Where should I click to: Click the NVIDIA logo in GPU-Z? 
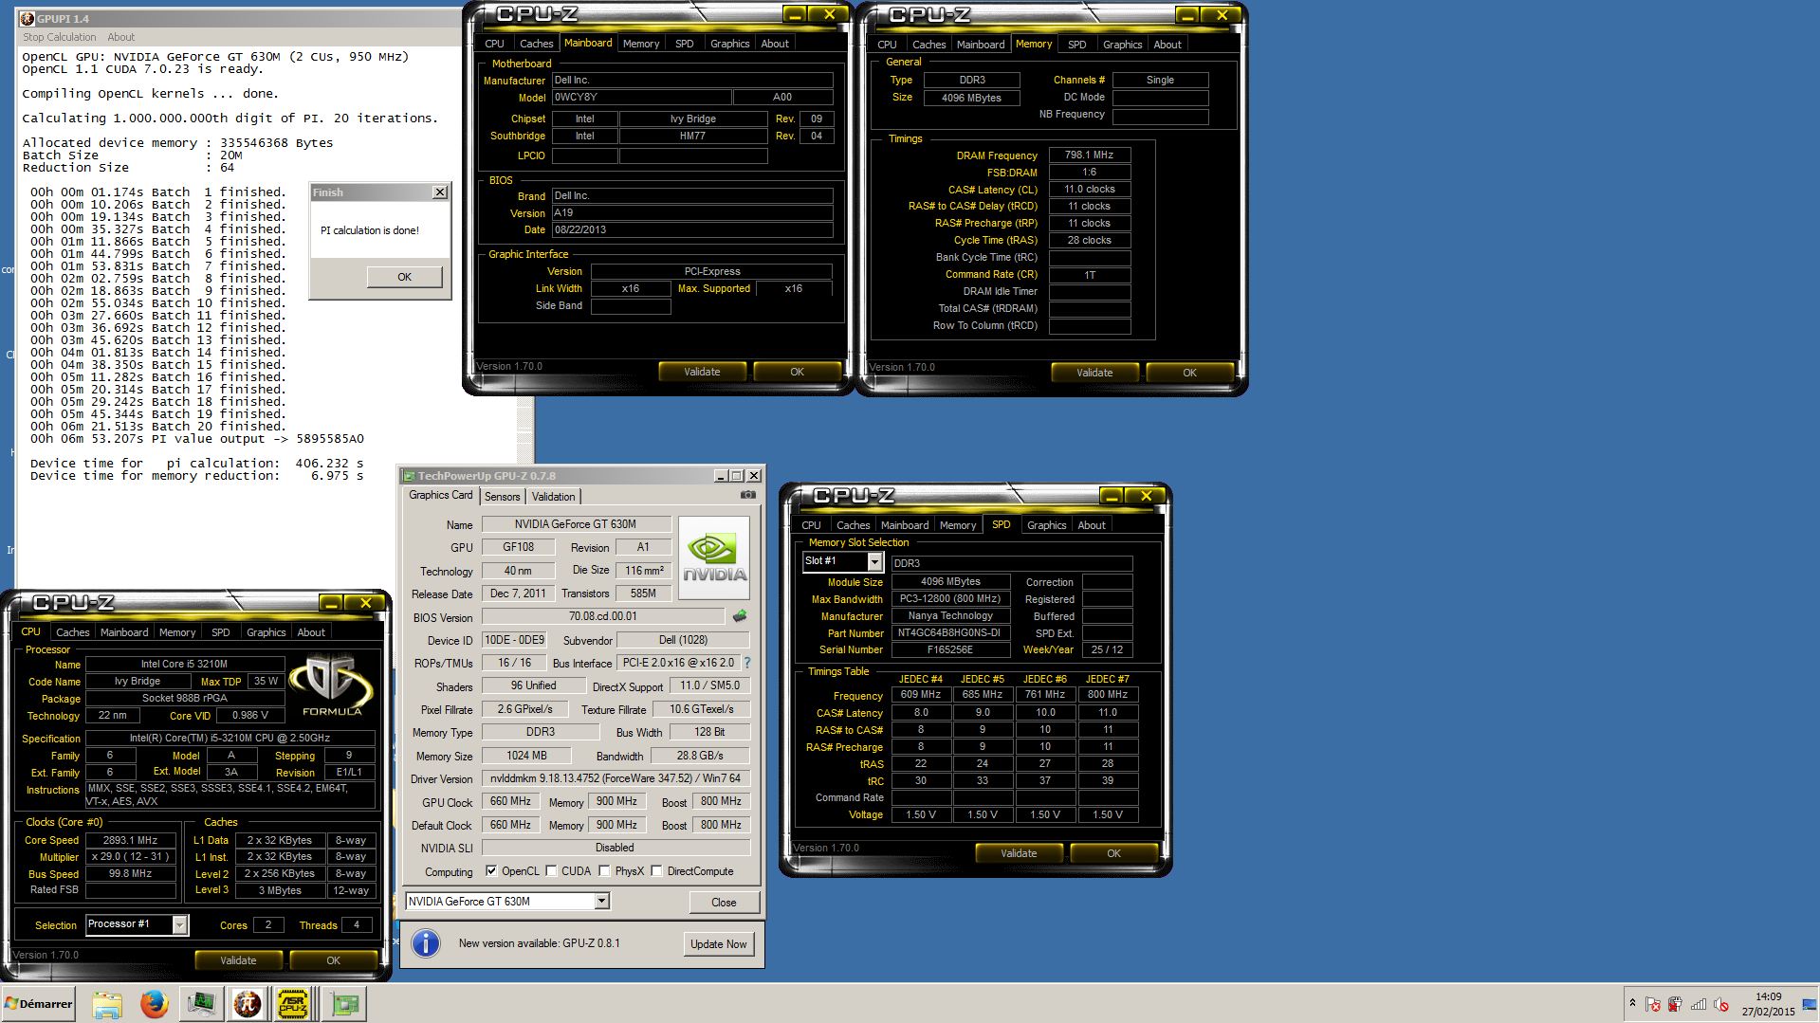714,557
